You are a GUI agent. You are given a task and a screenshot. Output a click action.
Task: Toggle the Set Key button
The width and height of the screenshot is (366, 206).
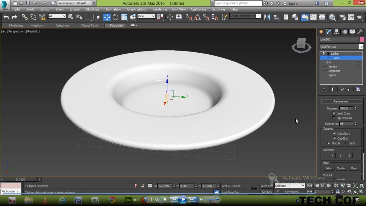click(x=266, y=192)
